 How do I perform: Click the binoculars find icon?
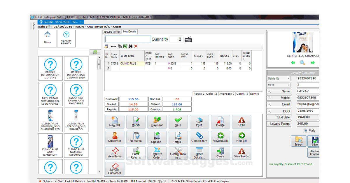click(x=131, y=46)
